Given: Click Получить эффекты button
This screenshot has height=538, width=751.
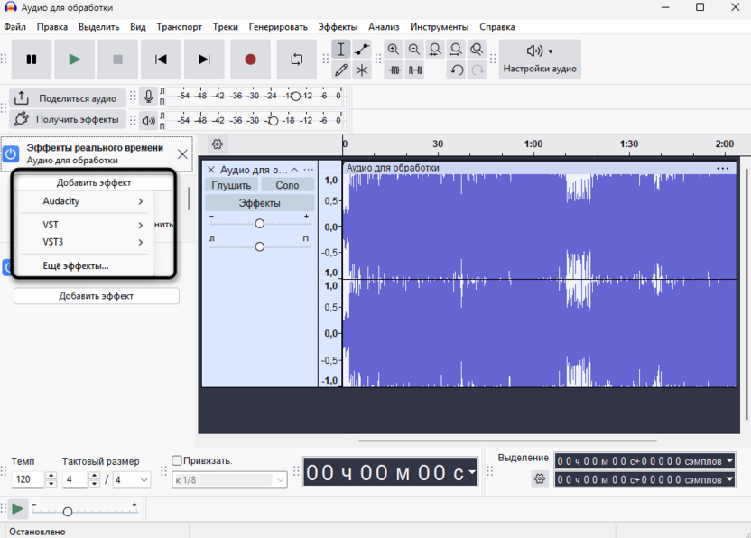Looking at the screenshot, I should point(68,119).
